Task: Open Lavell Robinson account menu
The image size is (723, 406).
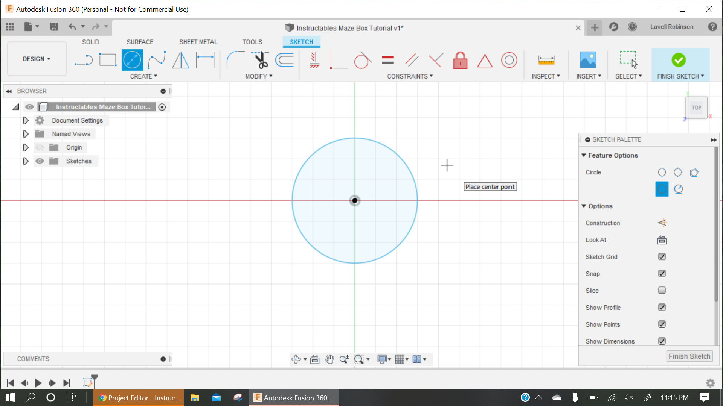Action: (671, 27)
